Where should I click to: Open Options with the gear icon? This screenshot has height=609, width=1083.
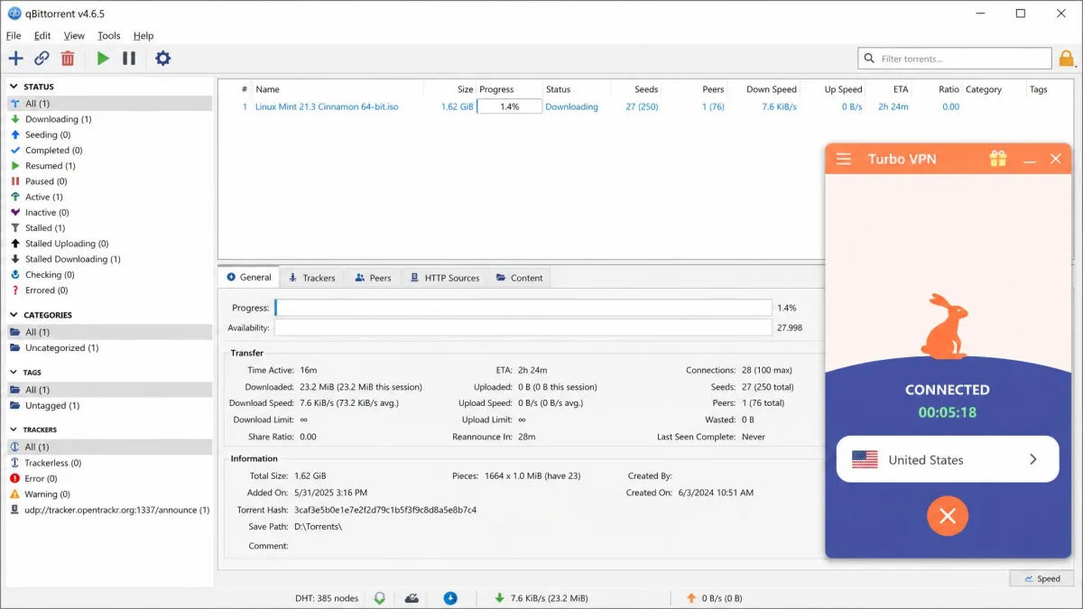coord(162,59)
